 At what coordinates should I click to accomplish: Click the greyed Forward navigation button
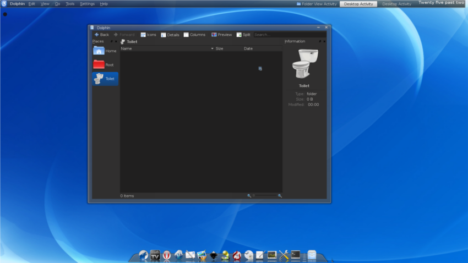click(x=124, y=35)
